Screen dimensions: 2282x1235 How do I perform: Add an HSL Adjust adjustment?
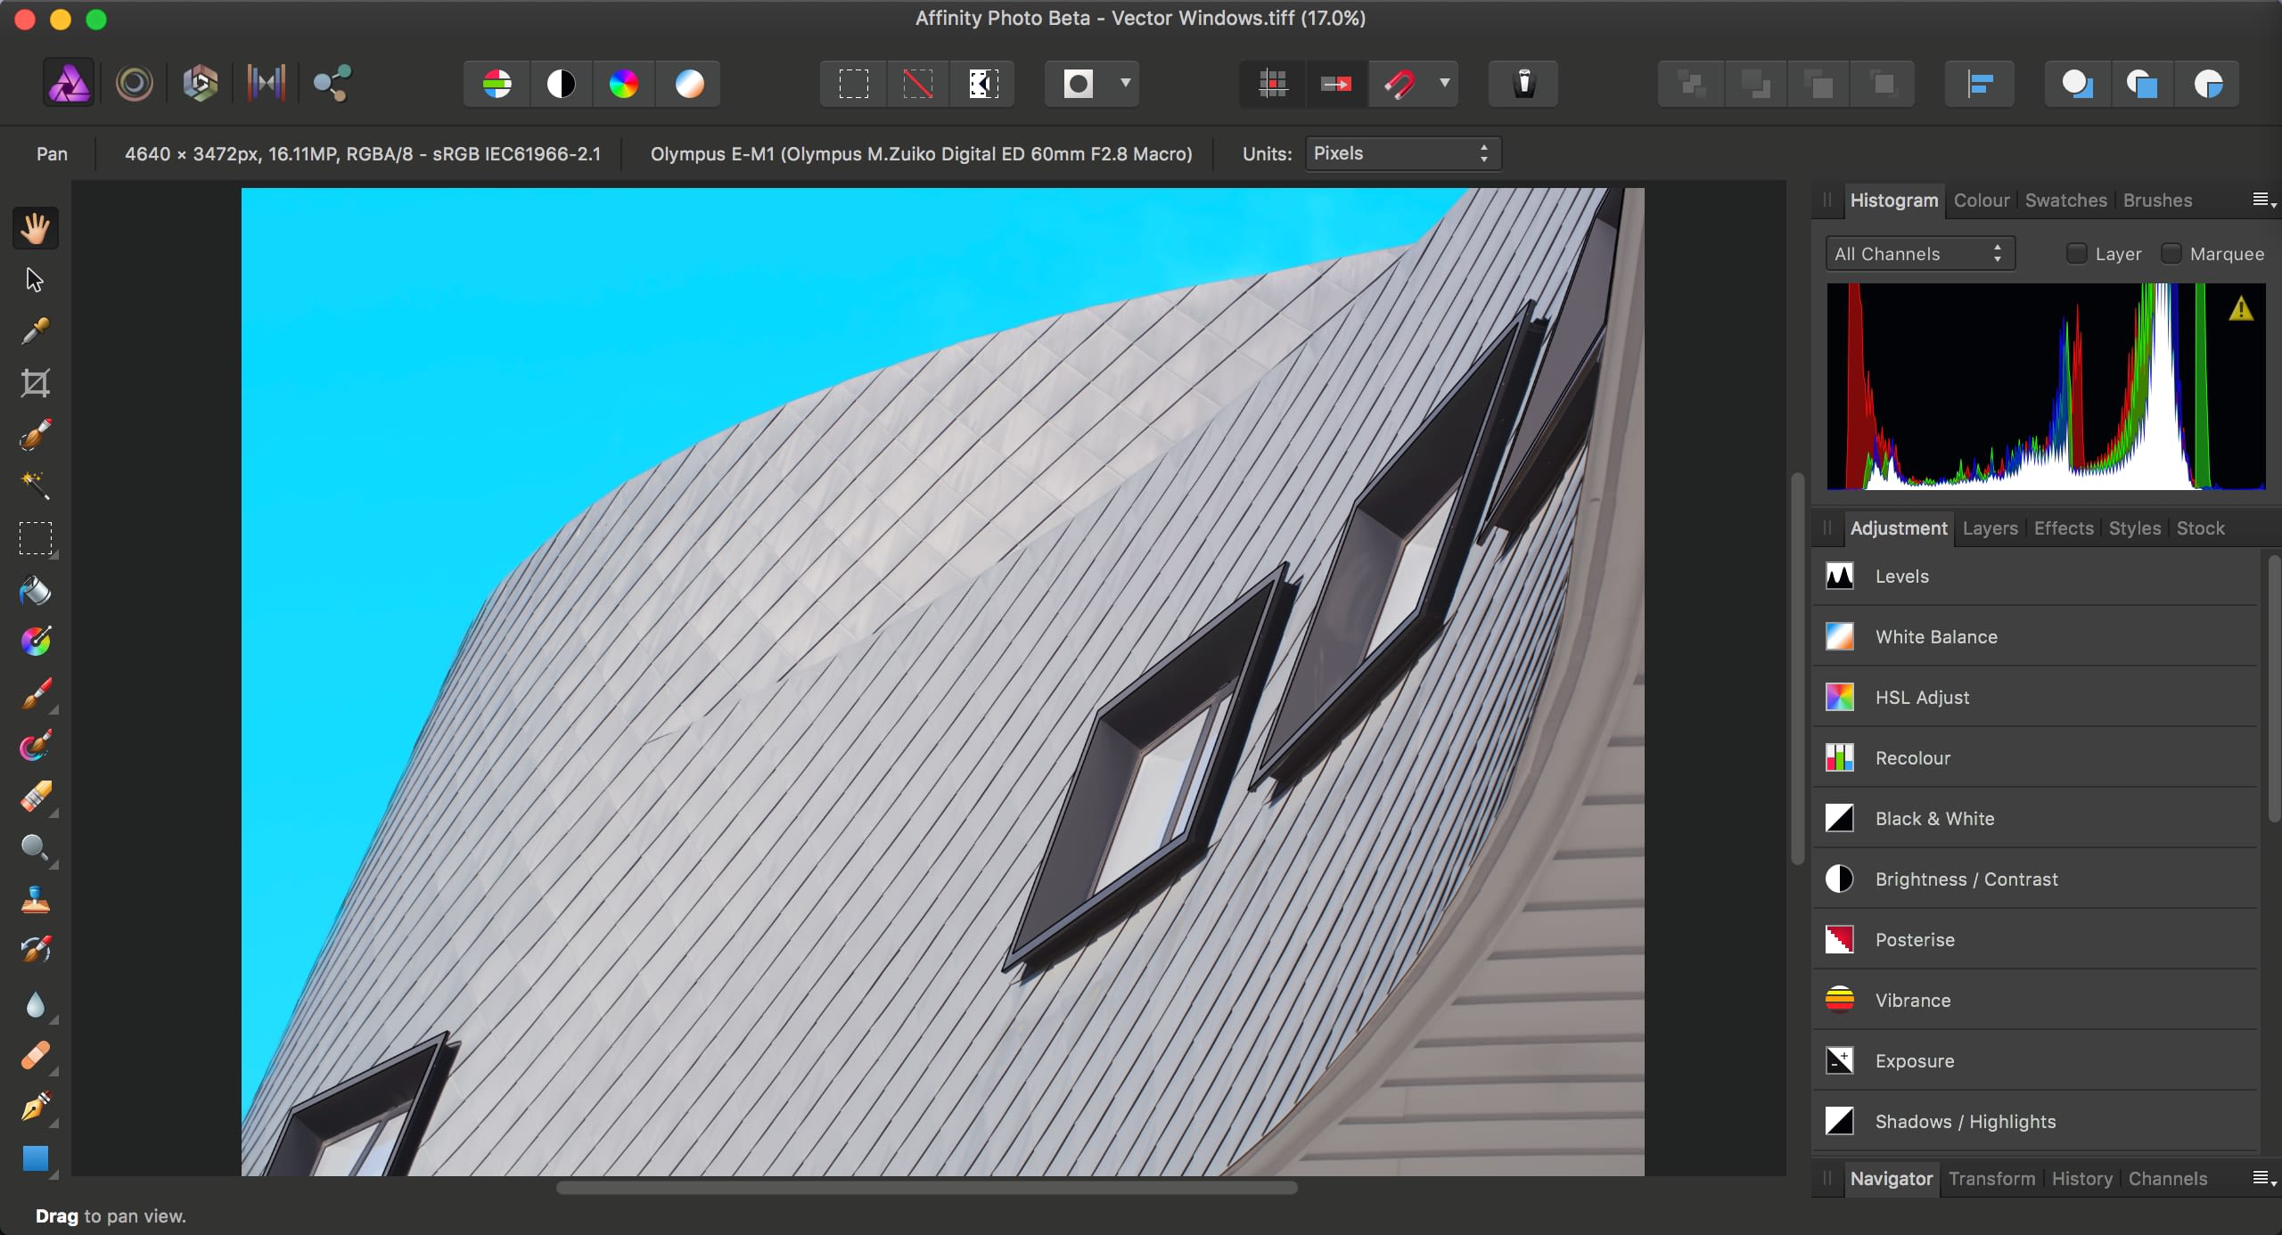click(1921, 698)
